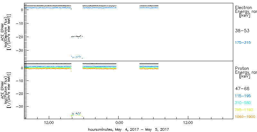
Task: Select the blue 115-195 proton energy label
Action: (x=243, y=96)
